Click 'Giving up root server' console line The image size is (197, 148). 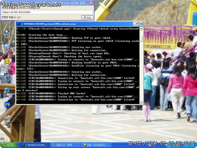78,89
